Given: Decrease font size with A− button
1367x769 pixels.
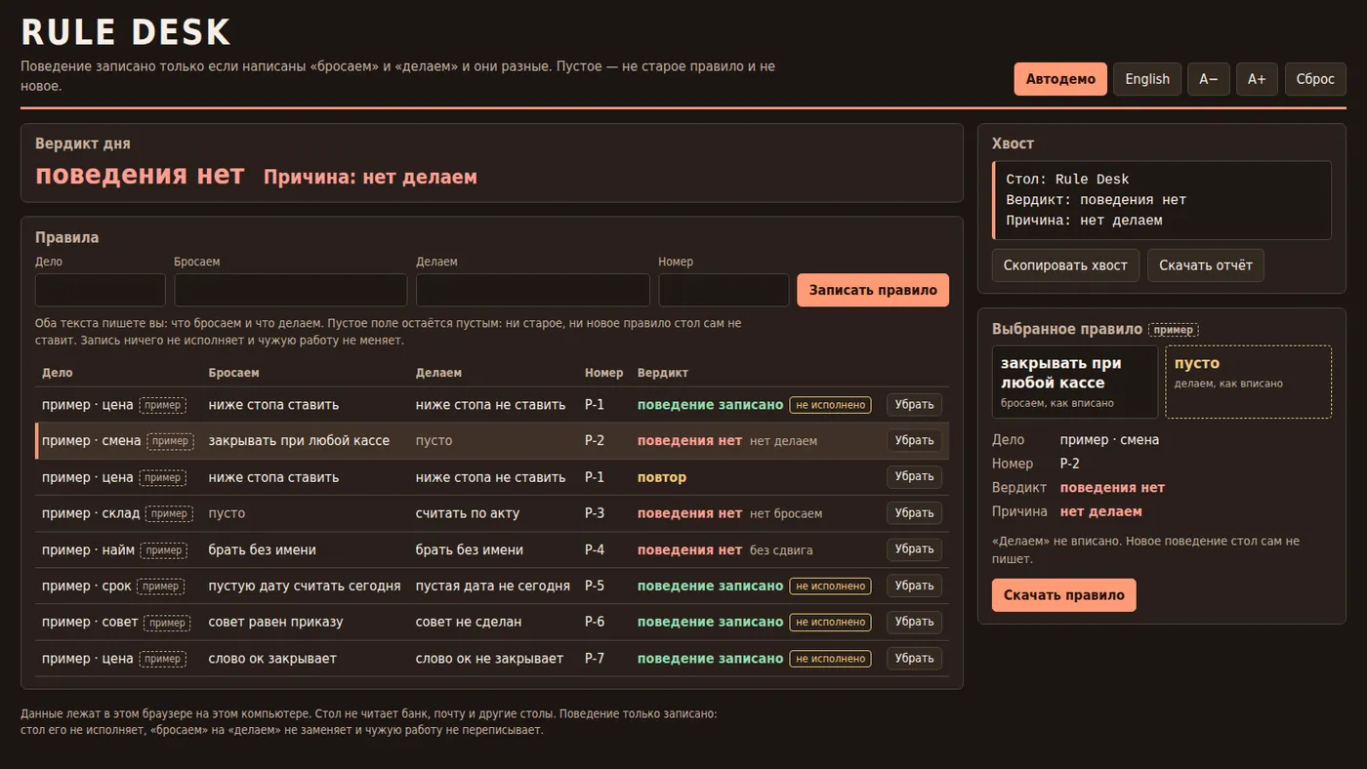Looking at the screenshot, I should 1209,79.
